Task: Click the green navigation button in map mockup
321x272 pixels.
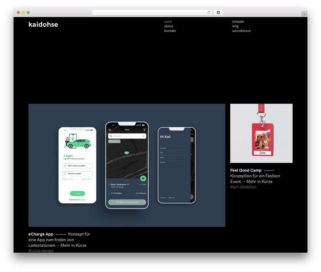Action: click(x=143, y=178)
